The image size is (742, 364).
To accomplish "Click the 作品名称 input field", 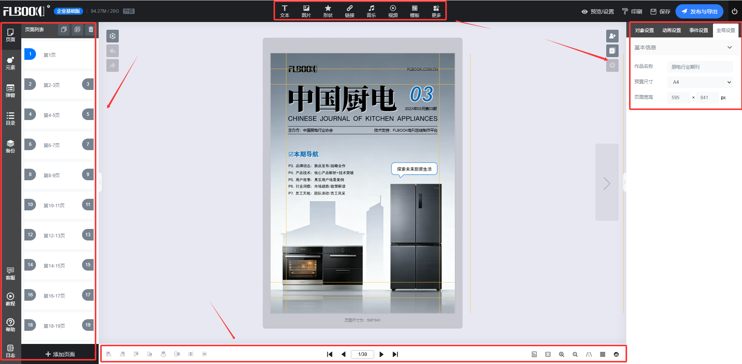I will 699,67.
